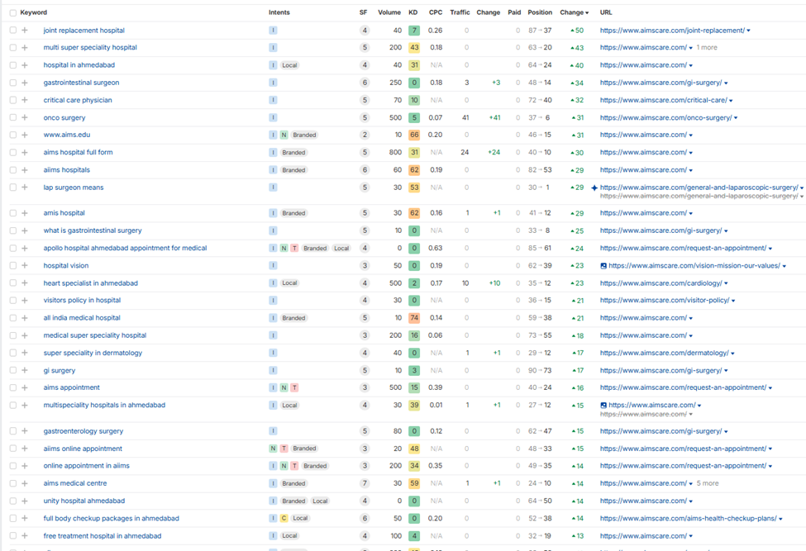The width and height of the screenshot is (806, 551).
Task: Click plus icon beside 'unity hospital ahmedabad'
Action: pyautogui.click(x=25, y=501)
